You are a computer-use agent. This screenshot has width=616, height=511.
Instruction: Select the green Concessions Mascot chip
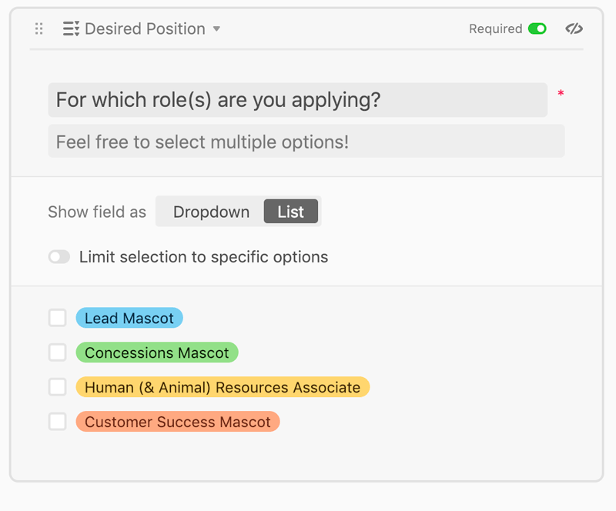(x=157, y=352)
